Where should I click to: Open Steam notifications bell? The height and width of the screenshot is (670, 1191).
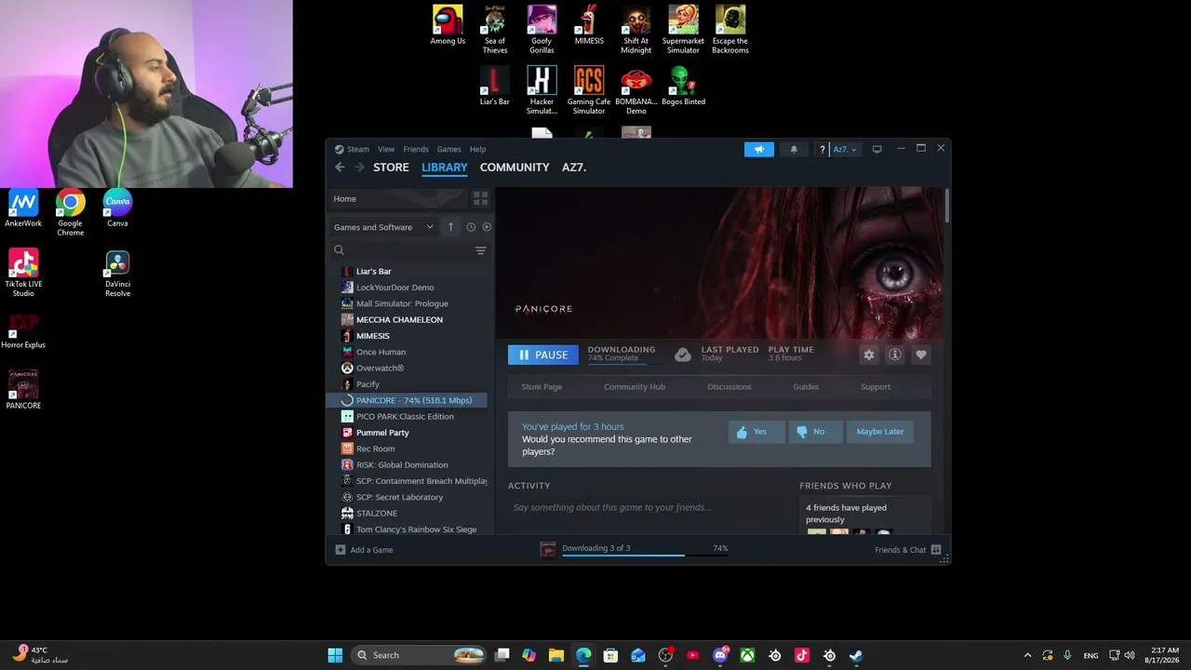pyautogui.click(x=794, y=149)
